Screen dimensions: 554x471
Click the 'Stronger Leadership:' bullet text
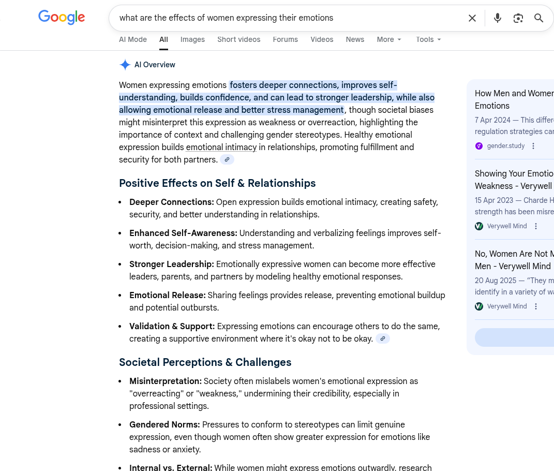pyautogui.click(x=172, y=264)
